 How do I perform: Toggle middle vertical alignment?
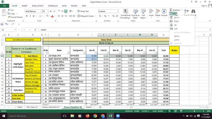tap(62, 11)
